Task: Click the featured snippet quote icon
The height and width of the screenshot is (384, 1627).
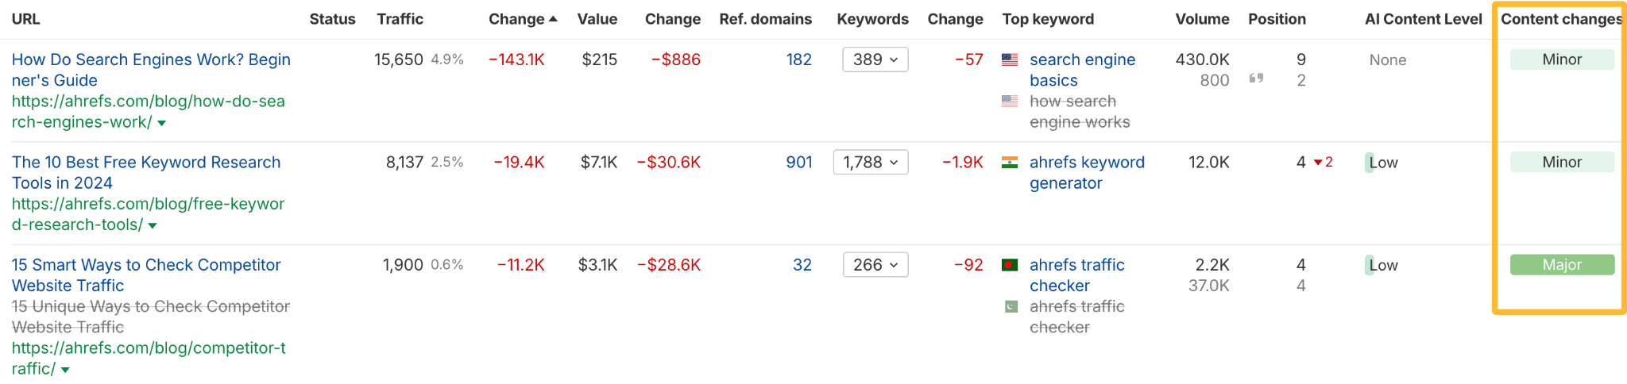Action: [x=1256, y=79]
